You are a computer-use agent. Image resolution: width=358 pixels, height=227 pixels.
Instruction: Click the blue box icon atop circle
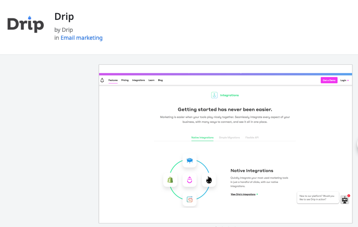coord(190,160)
